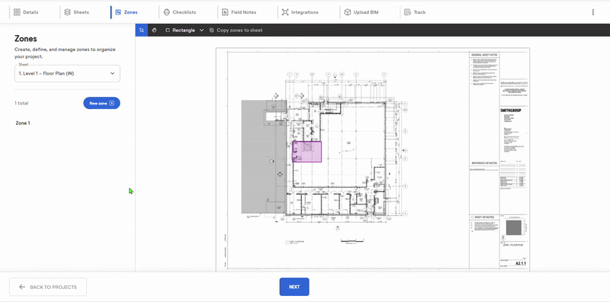
Task: Click BACK TO PROJECTS button
Action: coord(48,287)
